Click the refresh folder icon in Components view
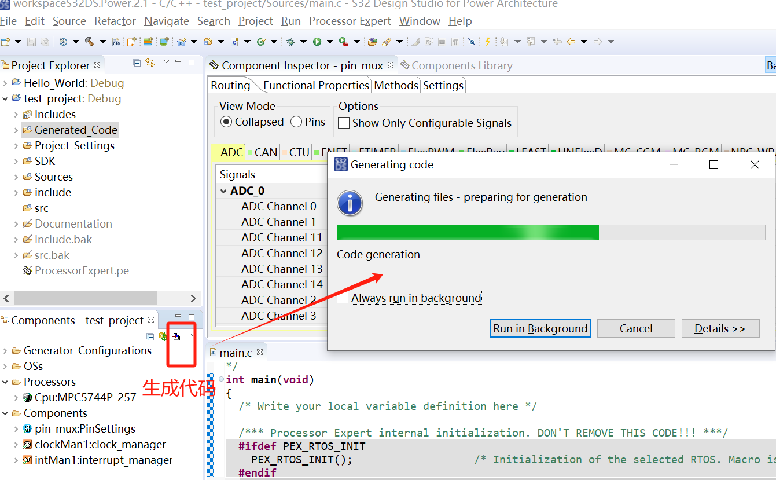Image resolution: width=776 pixels, height=480 pixels. [x=163, y=336]
